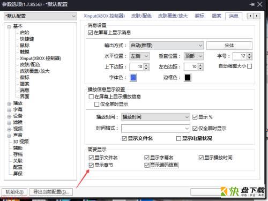Select 触摸 in the settings tree
Screen dimensions: 268x201
click(25, 51)
